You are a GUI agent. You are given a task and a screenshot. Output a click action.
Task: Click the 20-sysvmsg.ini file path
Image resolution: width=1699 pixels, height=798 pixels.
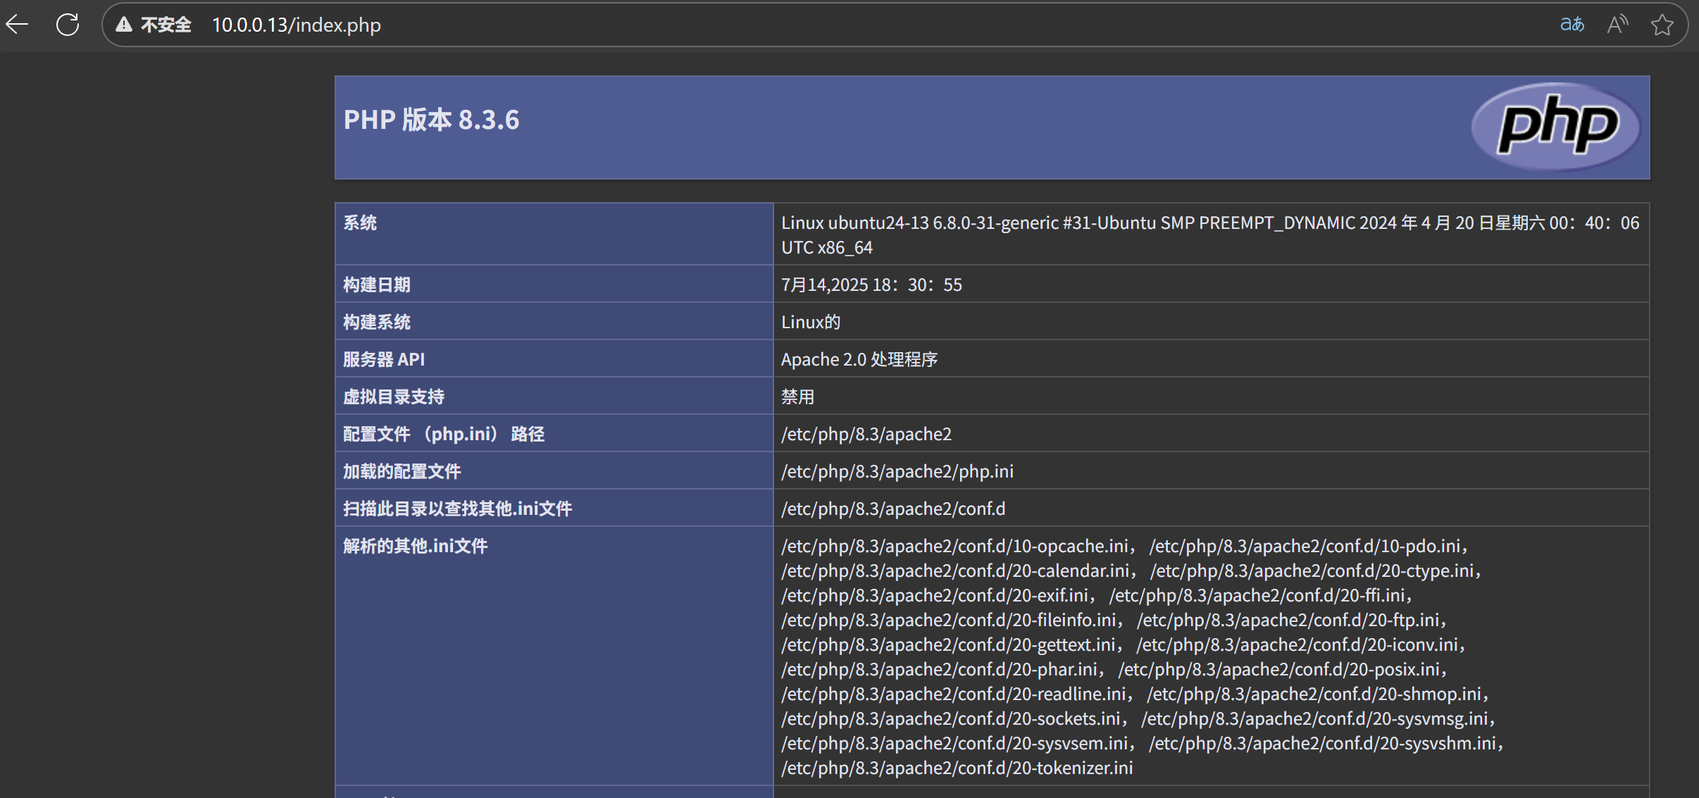pyautogui.click(x=1315, y=718)
